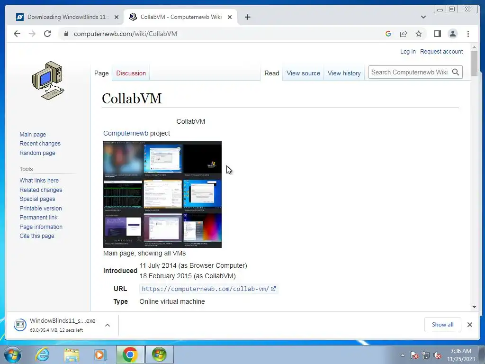
Task: Dismiss the downloads bar
Action: click(470, 325)
